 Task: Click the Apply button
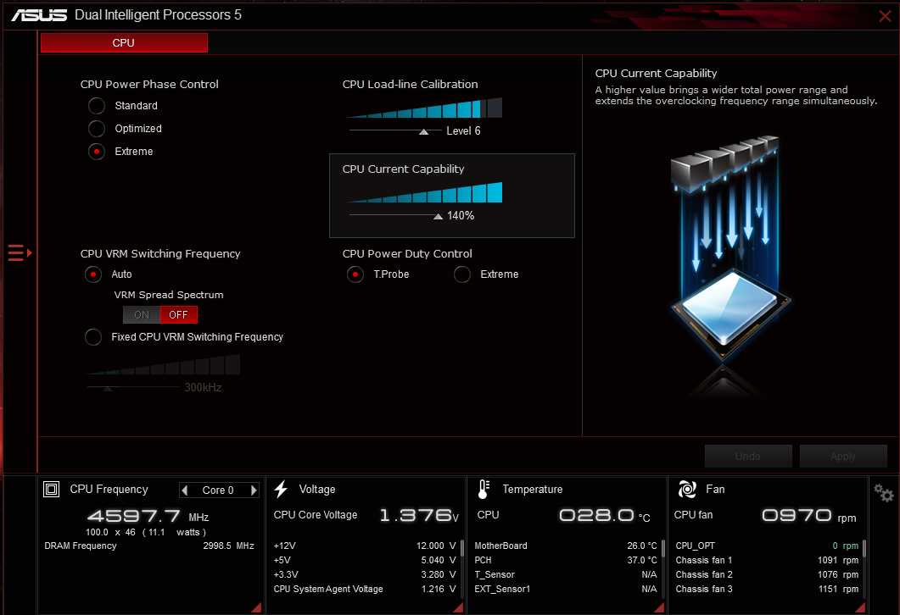842,457
